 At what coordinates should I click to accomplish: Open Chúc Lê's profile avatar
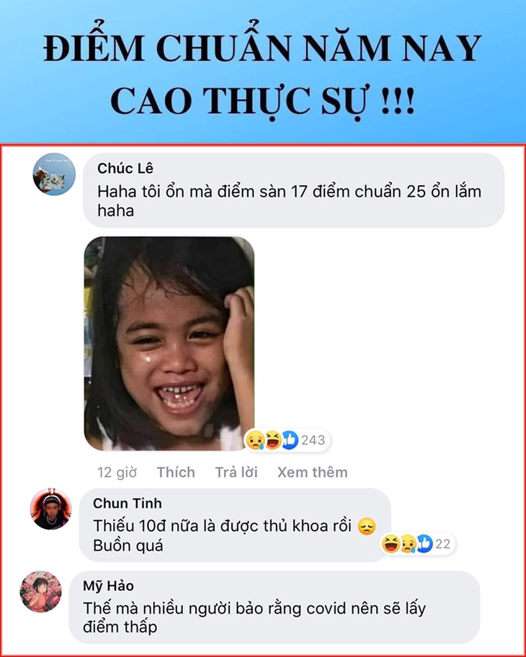coord(54,174)
